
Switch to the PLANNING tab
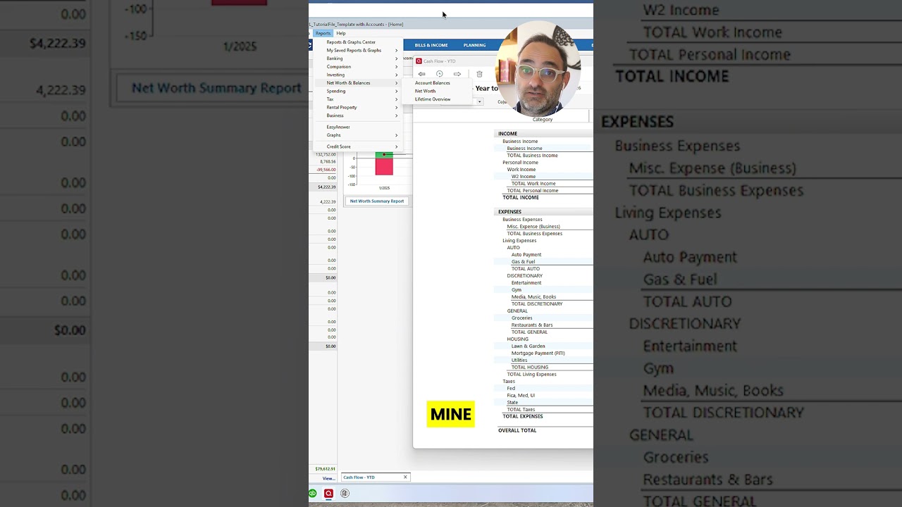pos(474,45)
